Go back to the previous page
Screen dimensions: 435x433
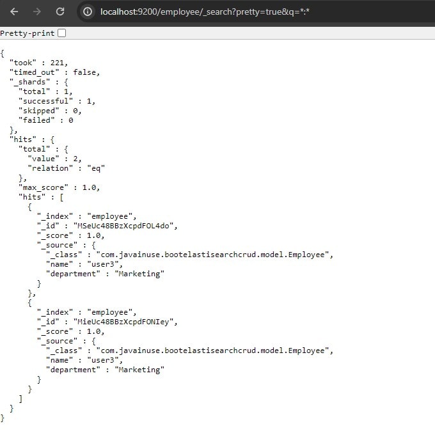(x=14, y=12)
